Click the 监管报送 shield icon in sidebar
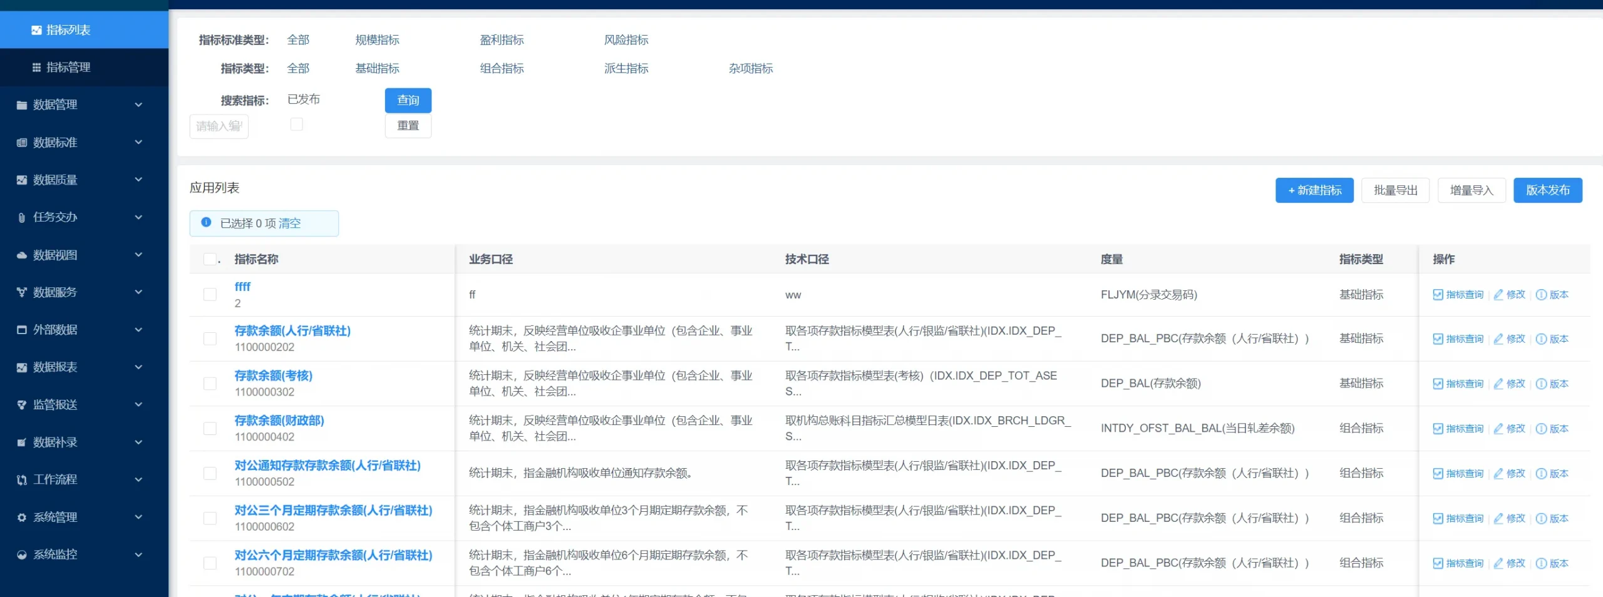Screen dimensions: 1603x597 (22, 405)
